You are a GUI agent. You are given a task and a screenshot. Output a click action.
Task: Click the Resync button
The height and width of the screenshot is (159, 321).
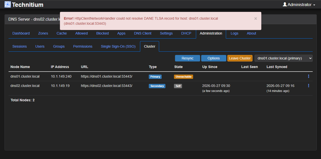point(188,58)
